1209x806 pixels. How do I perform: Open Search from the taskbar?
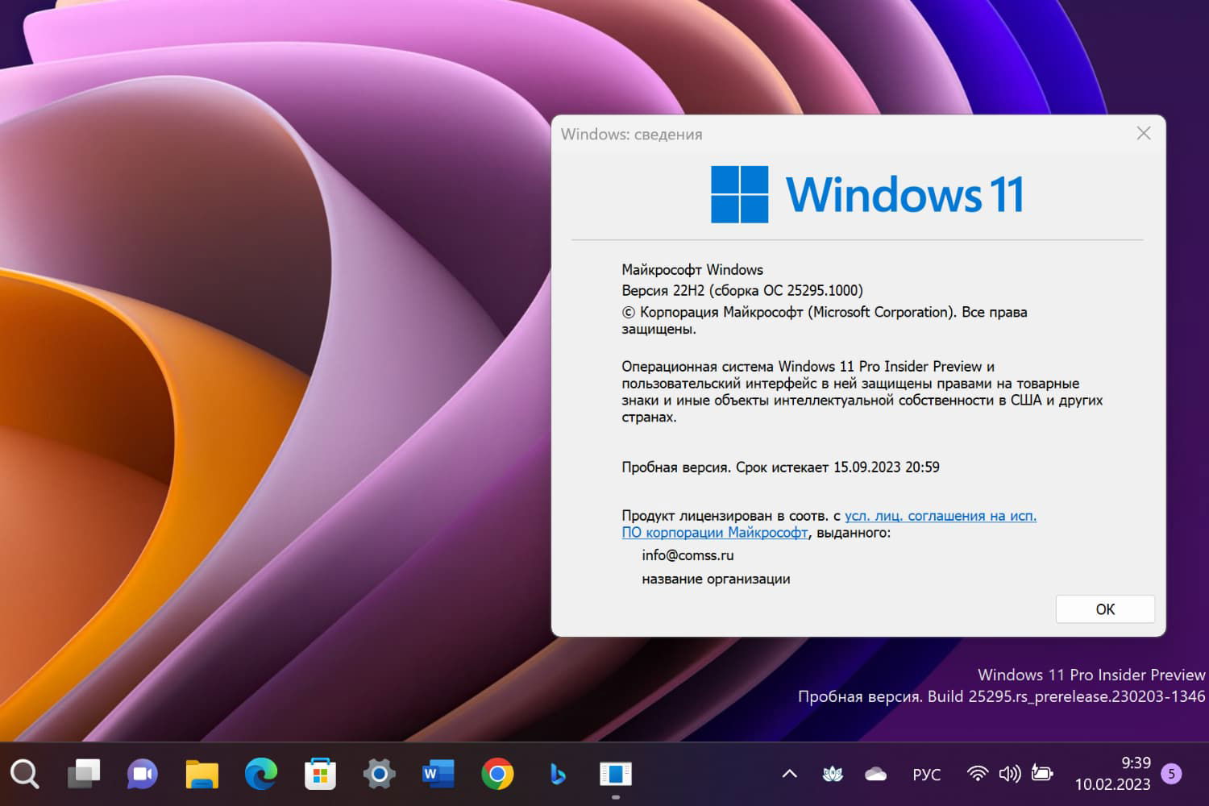click(24, 774)
